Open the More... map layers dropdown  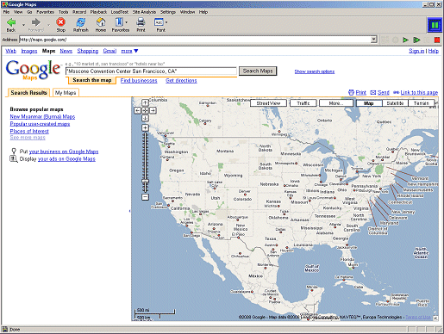336,103
